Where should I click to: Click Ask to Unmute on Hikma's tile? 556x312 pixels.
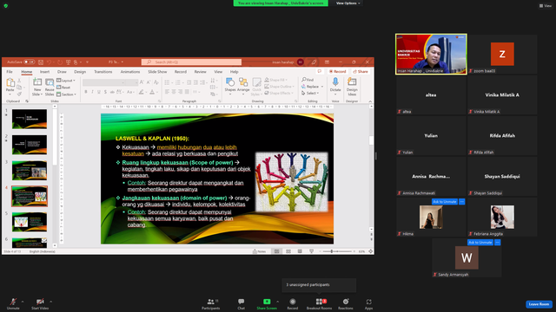coord(444,202)
